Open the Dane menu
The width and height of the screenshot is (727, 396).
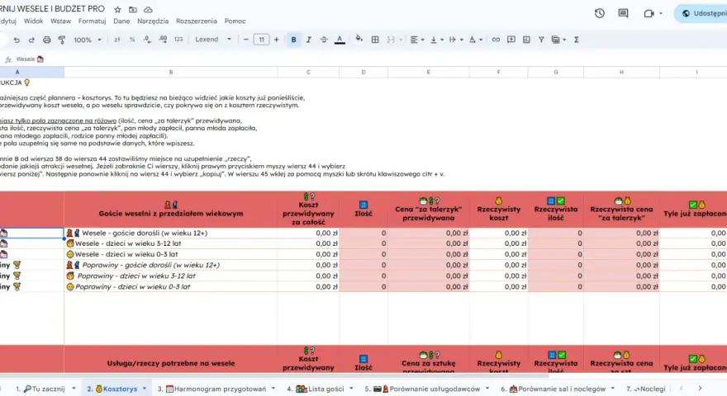(121, 21)
